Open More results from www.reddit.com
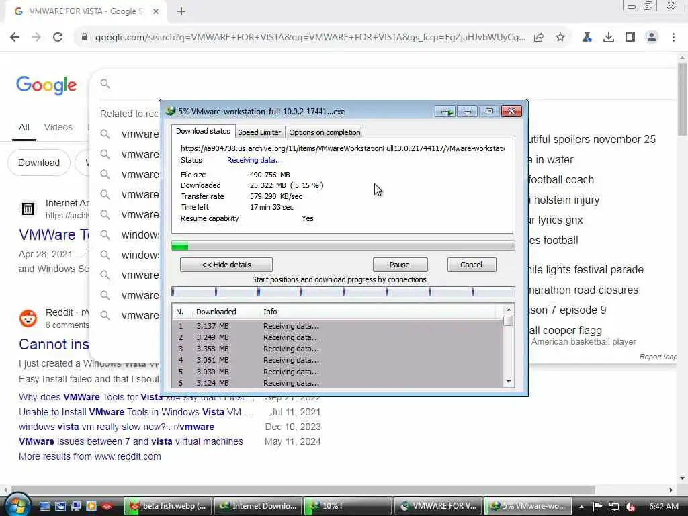The width and height of the screenshot is (688, 516). click(90, 456)
